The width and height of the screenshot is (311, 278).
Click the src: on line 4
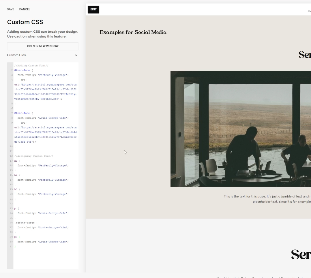point(24,80)
